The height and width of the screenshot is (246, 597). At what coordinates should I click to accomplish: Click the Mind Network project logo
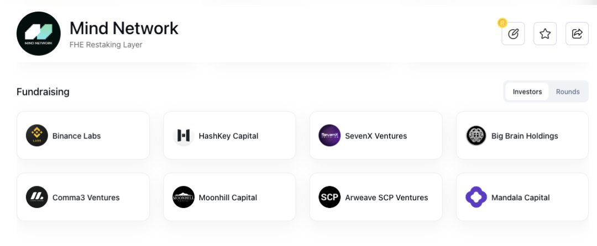click(39, 34)
